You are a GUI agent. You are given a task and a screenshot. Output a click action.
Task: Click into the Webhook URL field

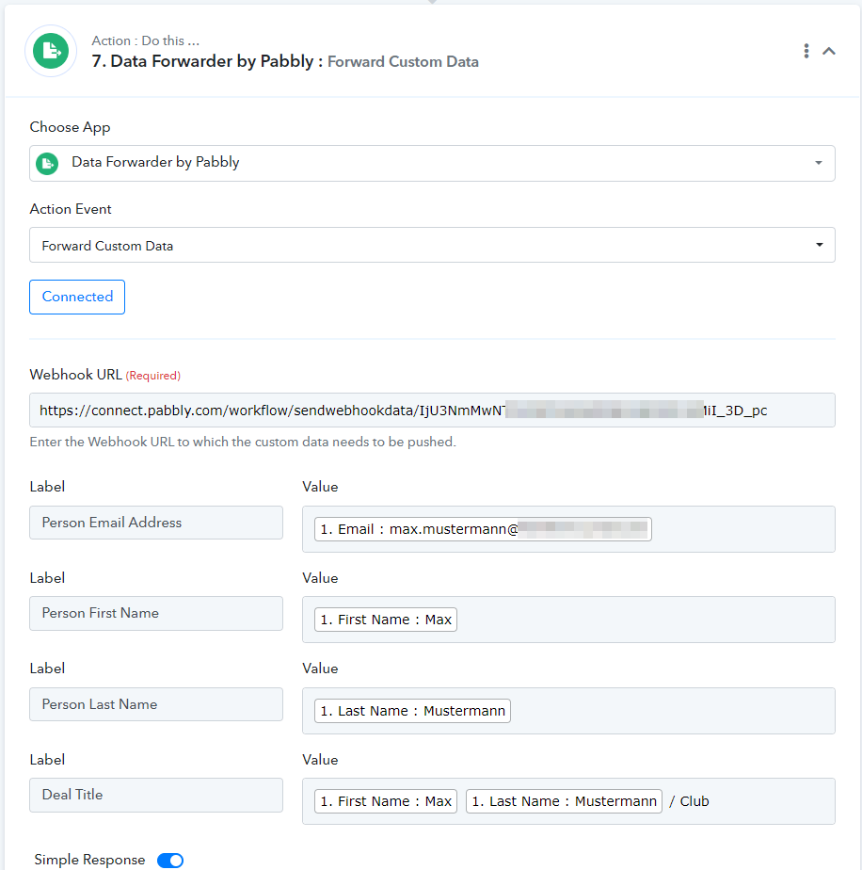pyautogui.click(x=432, y=410)
